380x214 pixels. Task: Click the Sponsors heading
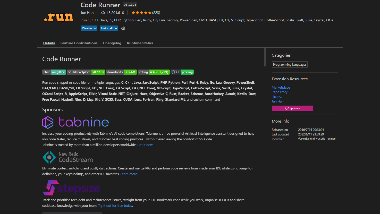coord(52,110)
